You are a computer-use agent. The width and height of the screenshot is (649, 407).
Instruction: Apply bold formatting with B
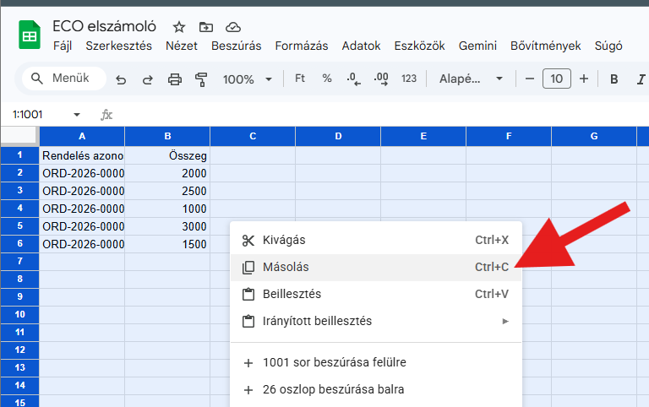pyautogui.click(x=614, y=79)
